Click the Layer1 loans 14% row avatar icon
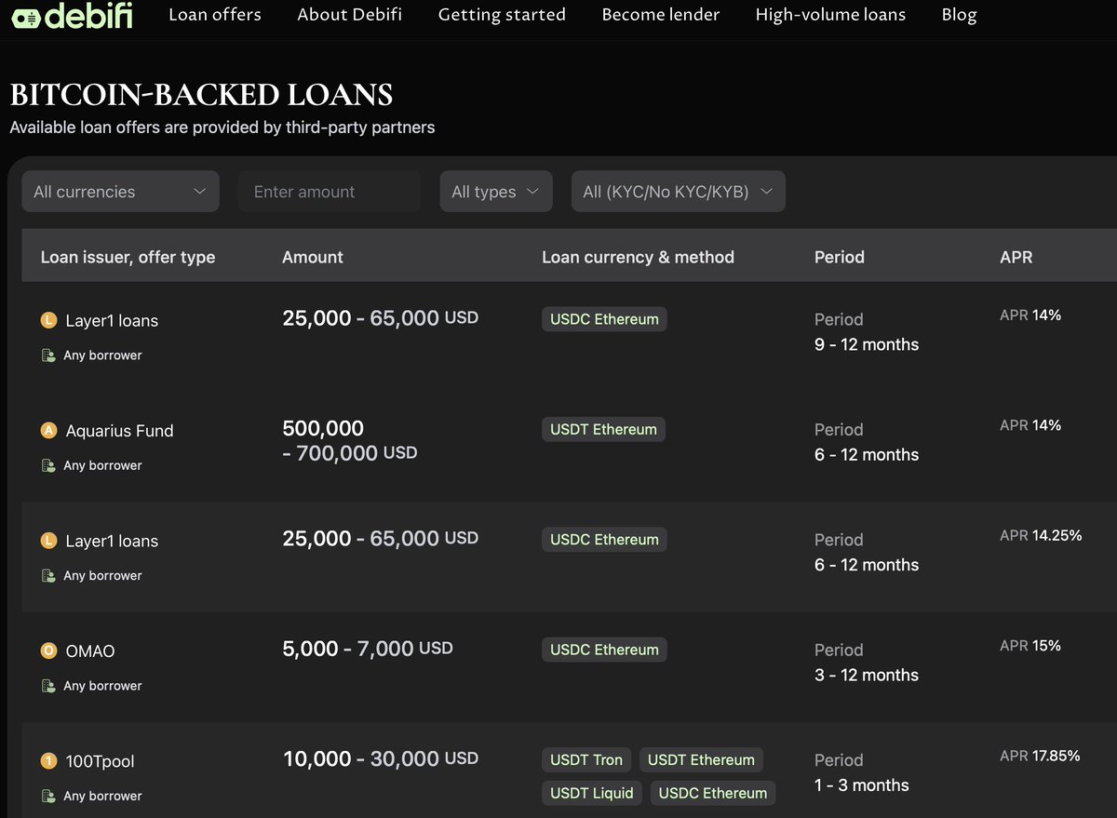Screen dimensions: 1117x818 click(49, 321)
